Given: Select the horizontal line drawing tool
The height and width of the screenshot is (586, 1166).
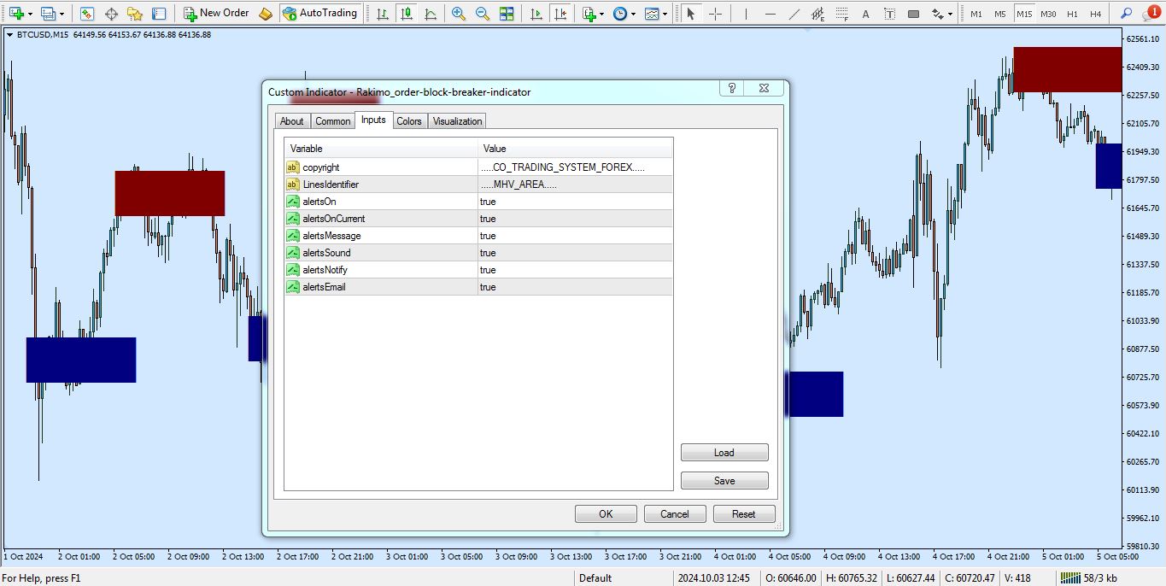Looking at the screenshot, I should 768,13.
